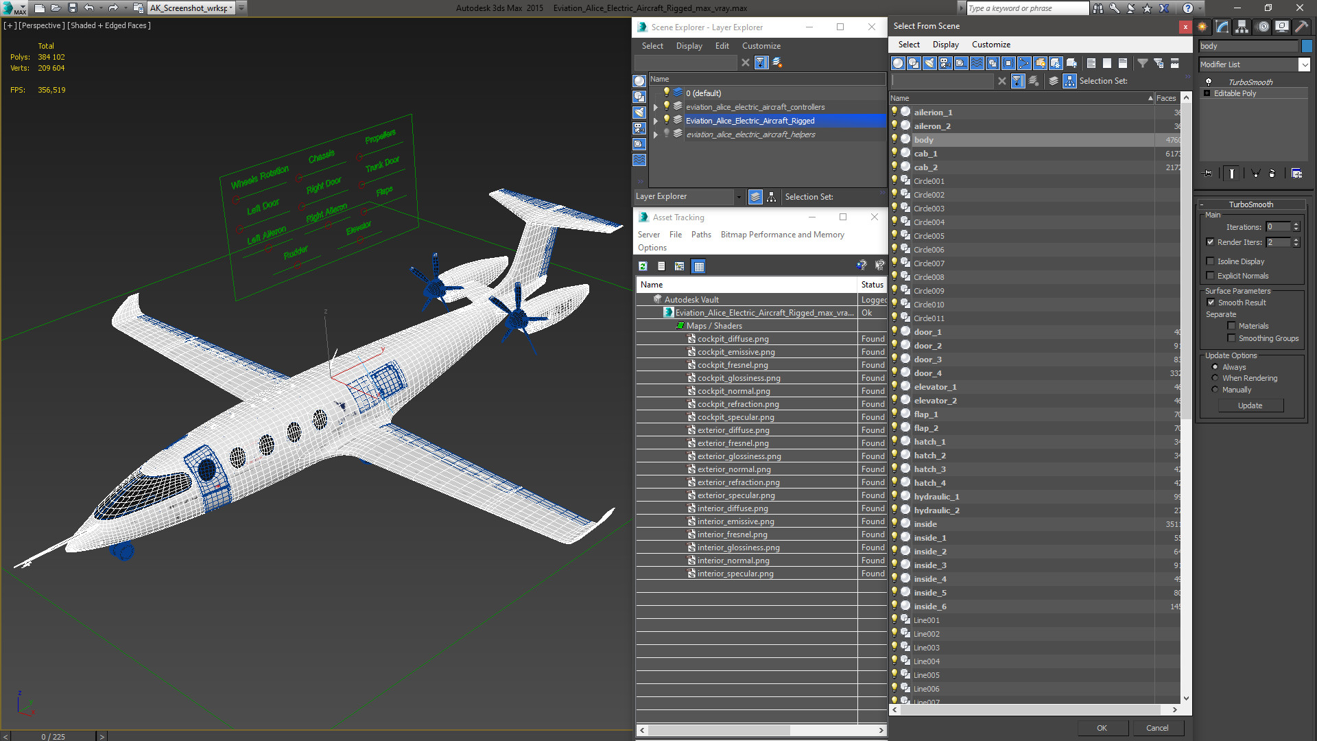Toggle cameras display filter in Select From Scene

point(945,63)
